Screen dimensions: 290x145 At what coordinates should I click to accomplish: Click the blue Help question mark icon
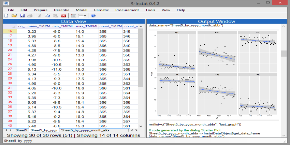click(x=93, y=16)
